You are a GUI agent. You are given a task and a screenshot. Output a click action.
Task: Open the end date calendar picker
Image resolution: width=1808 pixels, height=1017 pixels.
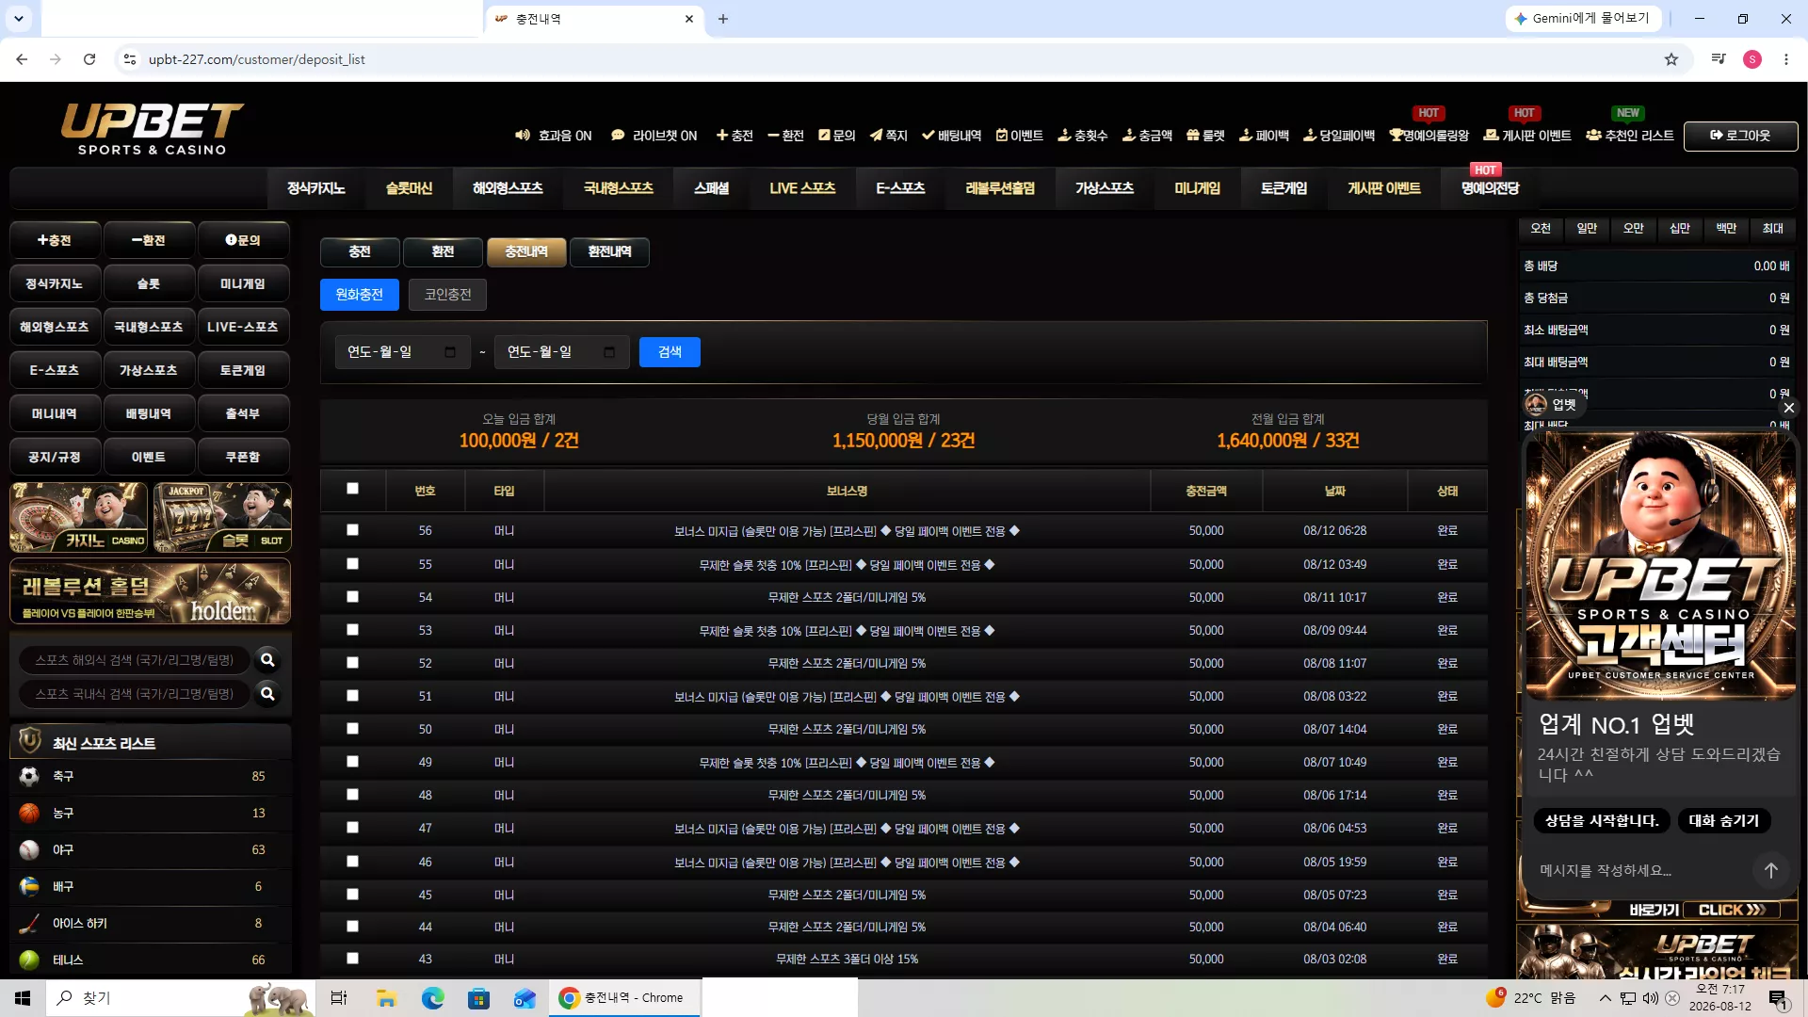click(609, 352)
